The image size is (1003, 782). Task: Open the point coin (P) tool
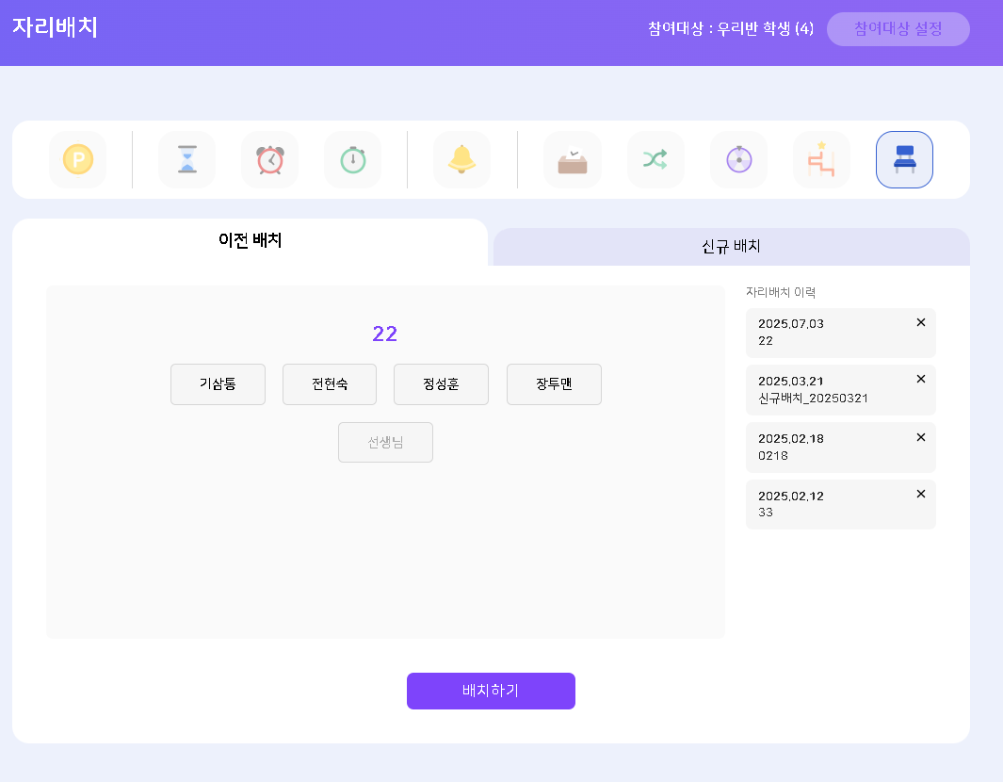pos(78,160)
